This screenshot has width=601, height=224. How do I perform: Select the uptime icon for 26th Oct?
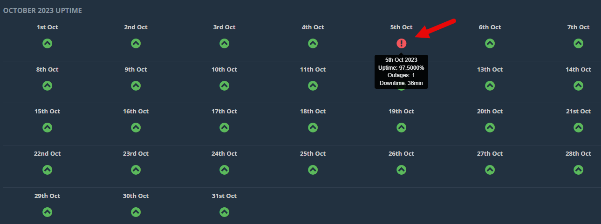coord(402,170)
